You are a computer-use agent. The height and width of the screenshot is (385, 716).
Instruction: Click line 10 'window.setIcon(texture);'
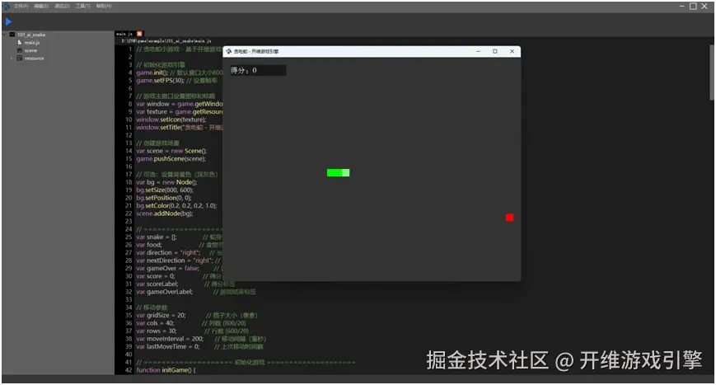pos(171,120)
